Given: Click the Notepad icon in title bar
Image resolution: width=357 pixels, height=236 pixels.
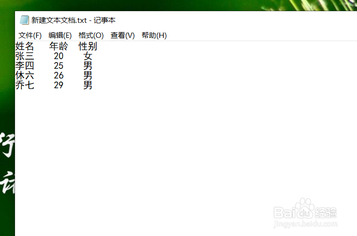Looking at the screenshot, I should 24,20.
